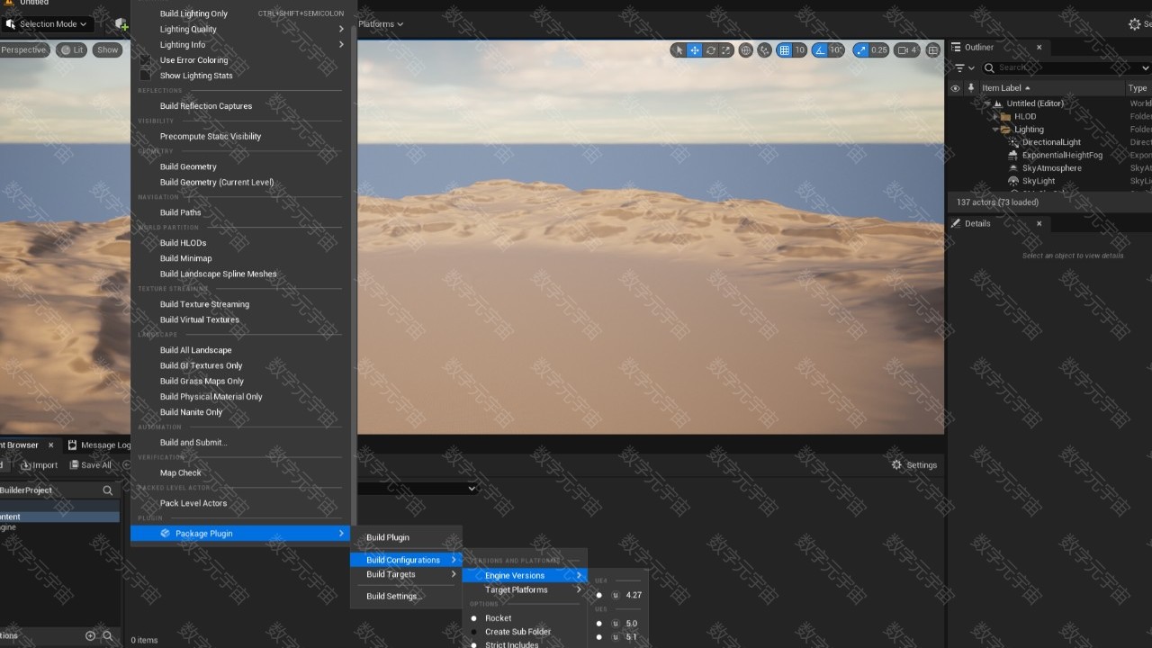Open Selection Mode dropdown

point(47,24)
